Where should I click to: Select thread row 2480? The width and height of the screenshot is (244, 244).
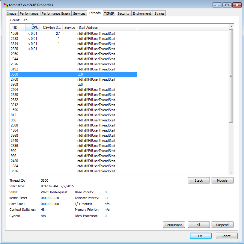(x=73, y=161)
